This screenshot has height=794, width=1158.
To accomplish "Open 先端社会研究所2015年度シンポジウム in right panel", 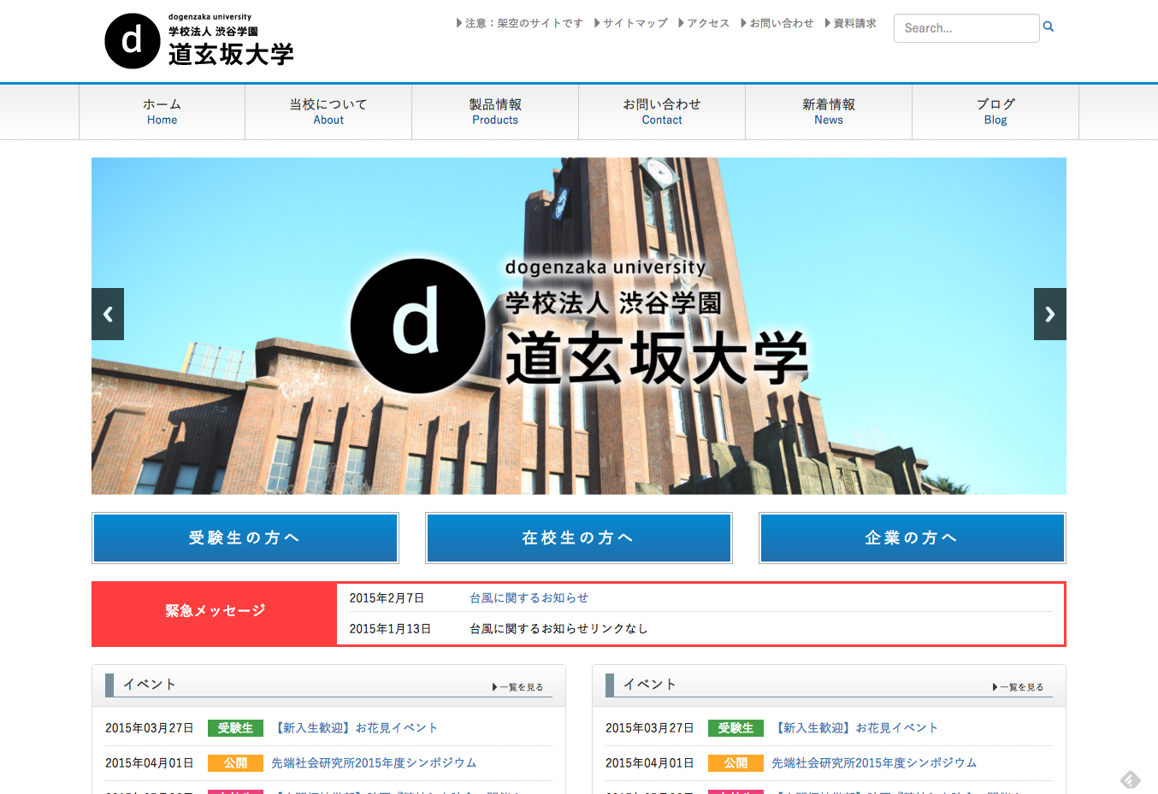I will click(874, 762).
